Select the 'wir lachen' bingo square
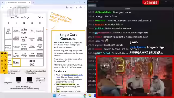This screenshot has height=98, width=174. [x=16, y=55]
